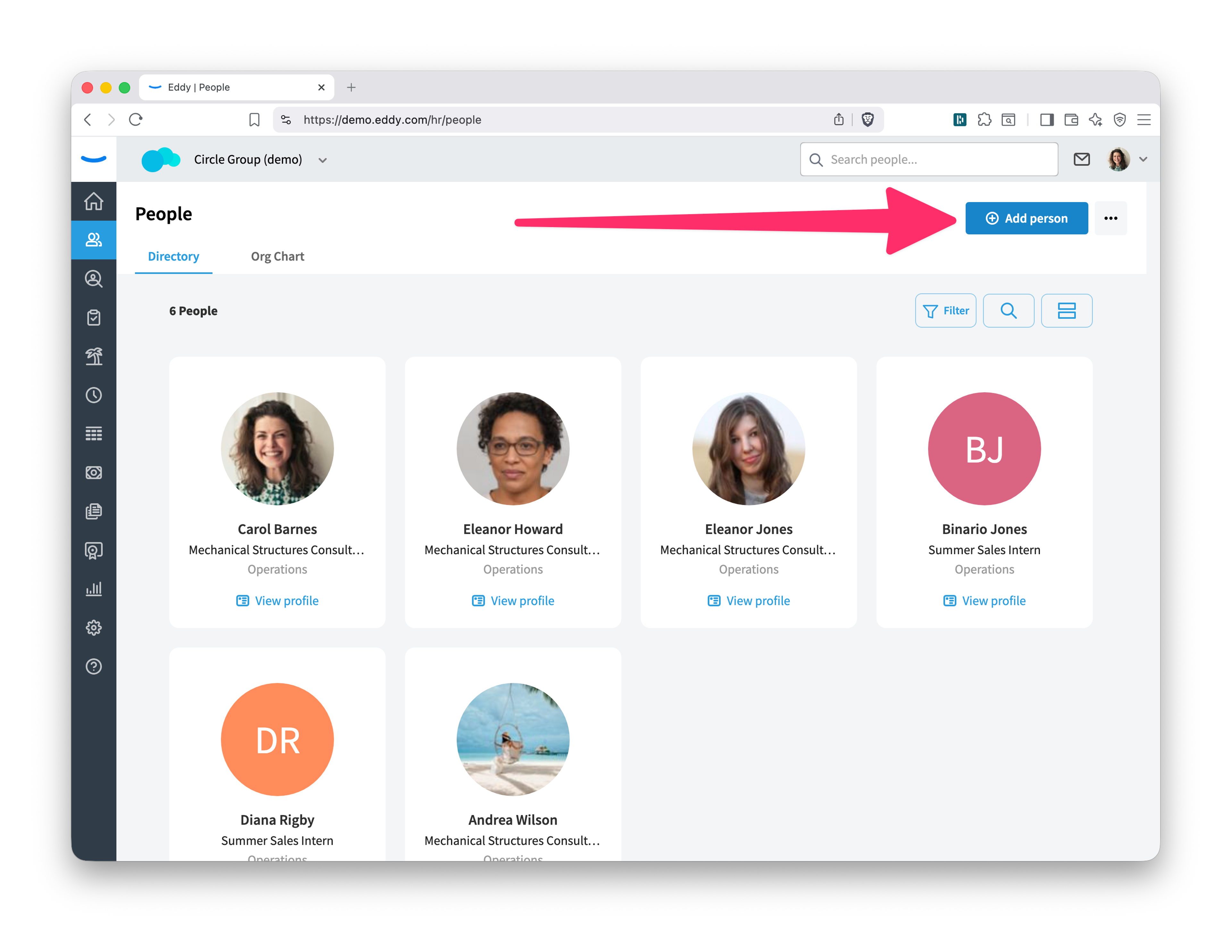This screenshot has width=1231, height=932.
Task: Reload the page with refresh icon
Action: tap(136, 120)
